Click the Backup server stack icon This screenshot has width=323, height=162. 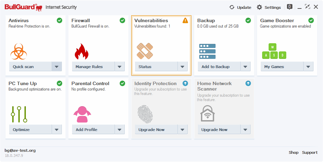207,51
